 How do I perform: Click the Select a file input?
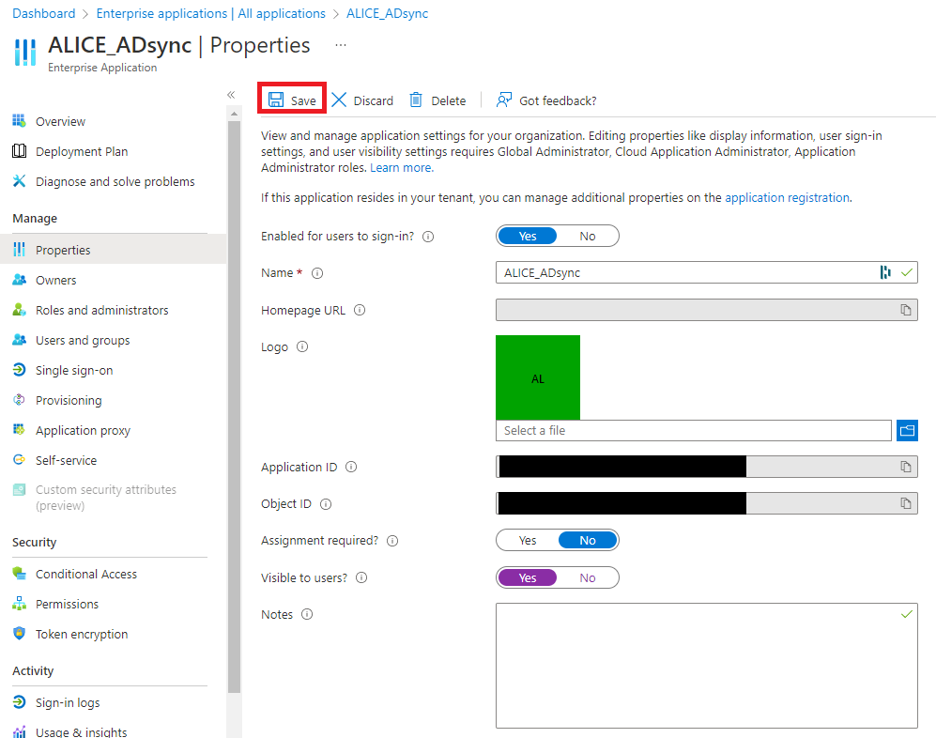694,430
